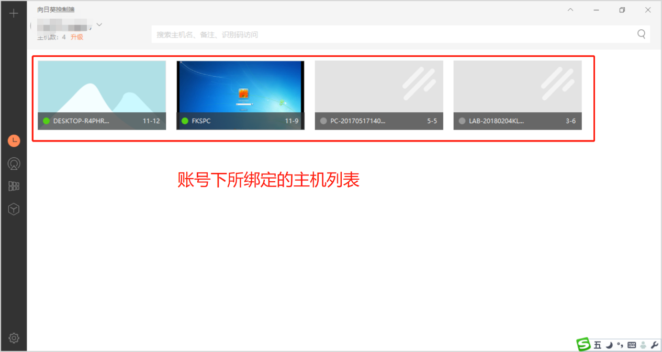Click the orange 升级 upgrade link
The height and width of the screenshot is (352, 662).
click(77, 37)
